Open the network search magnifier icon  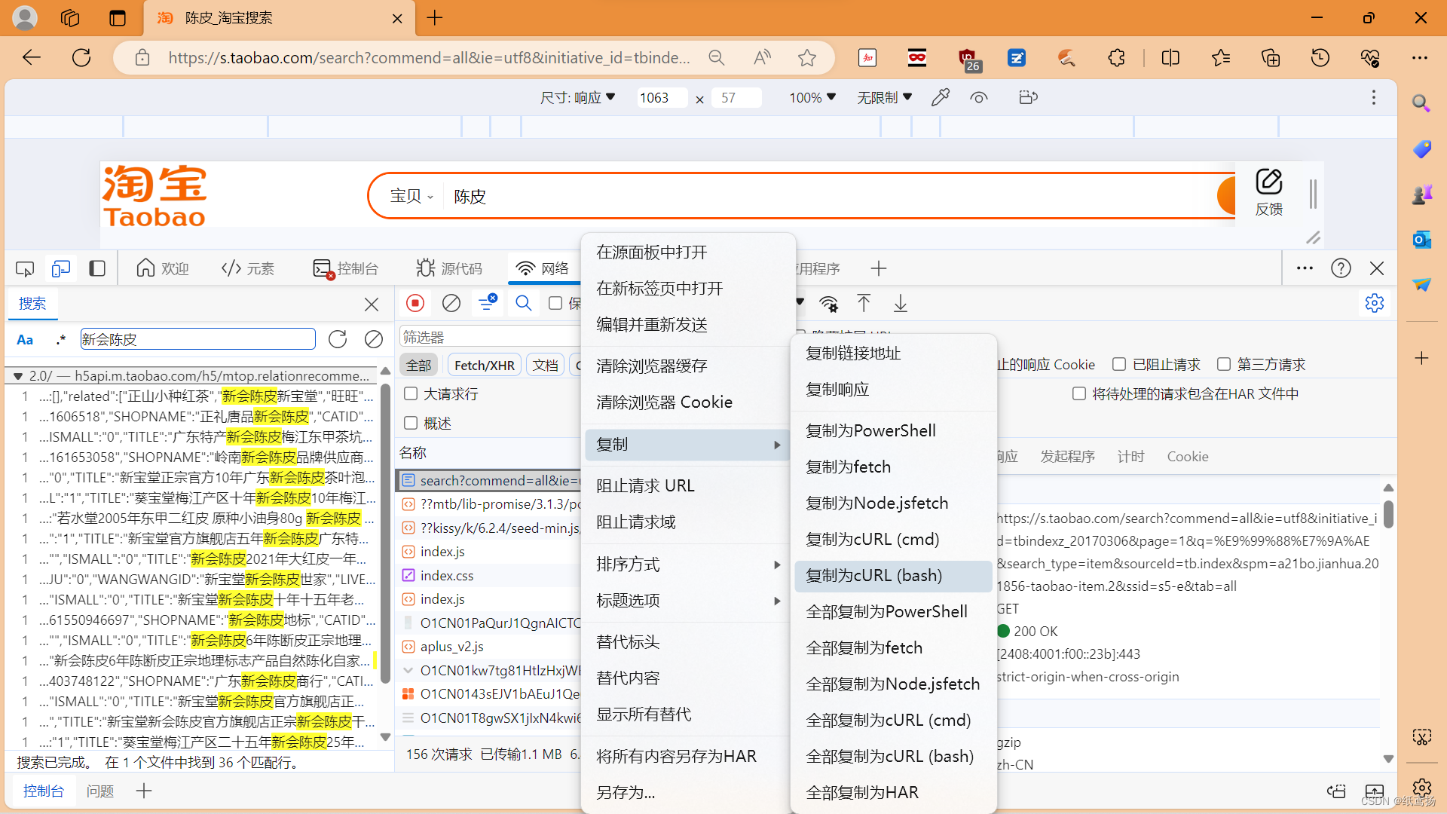[x=523, y=303]
